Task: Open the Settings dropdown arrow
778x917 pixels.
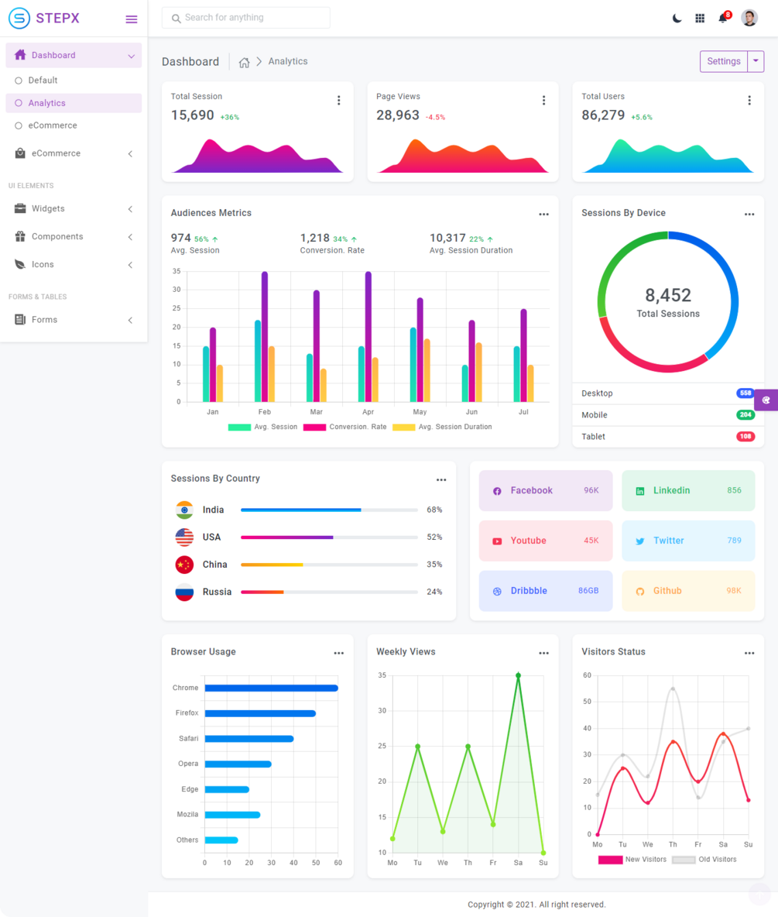Action: coord(756,61)
